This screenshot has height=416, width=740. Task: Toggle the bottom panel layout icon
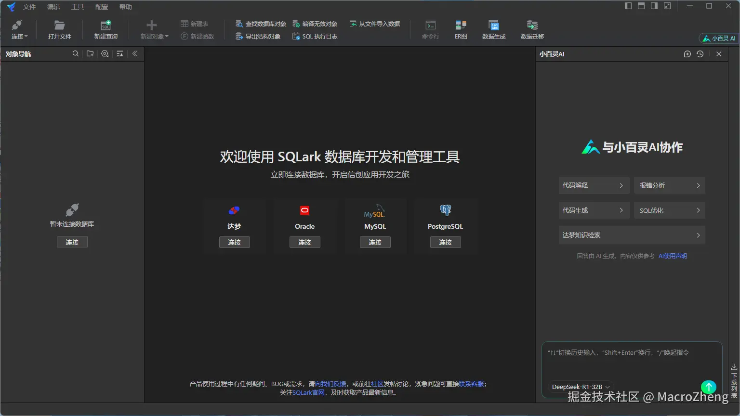641,6
